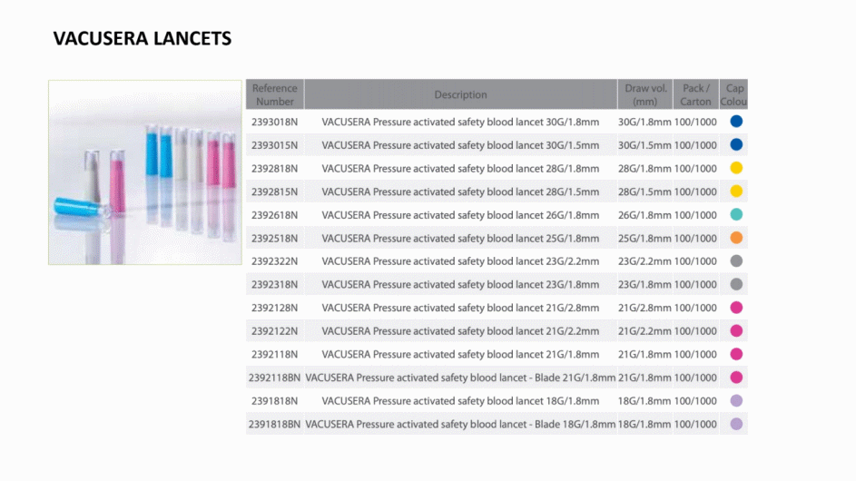Click the 23G/1.8mm draw volume cell
856x481 pixels.
[644, 284]
